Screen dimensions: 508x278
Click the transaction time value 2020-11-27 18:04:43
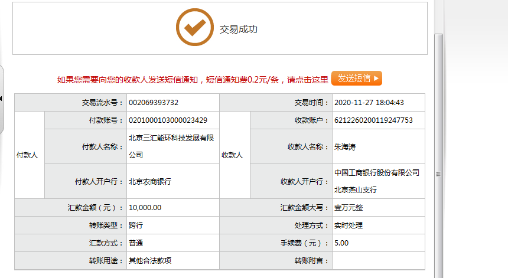369,103
